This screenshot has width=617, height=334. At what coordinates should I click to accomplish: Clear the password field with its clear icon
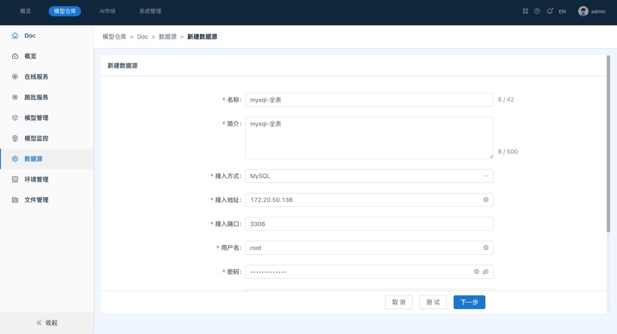point(476,272)
